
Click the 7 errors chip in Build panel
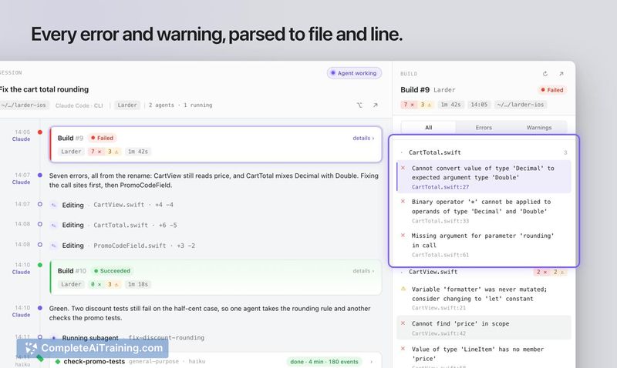click(409, 105)
